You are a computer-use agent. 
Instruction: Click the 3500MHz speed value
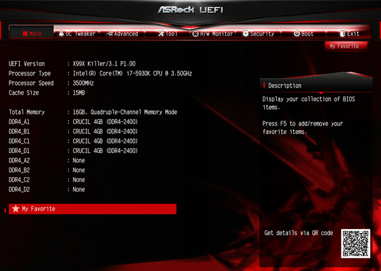(x=83, y=83)
